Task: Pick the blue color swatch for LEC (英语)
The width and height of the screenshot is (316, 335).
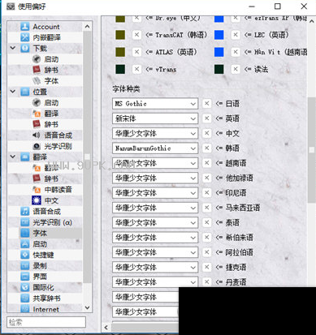Action: coord(219,35)
